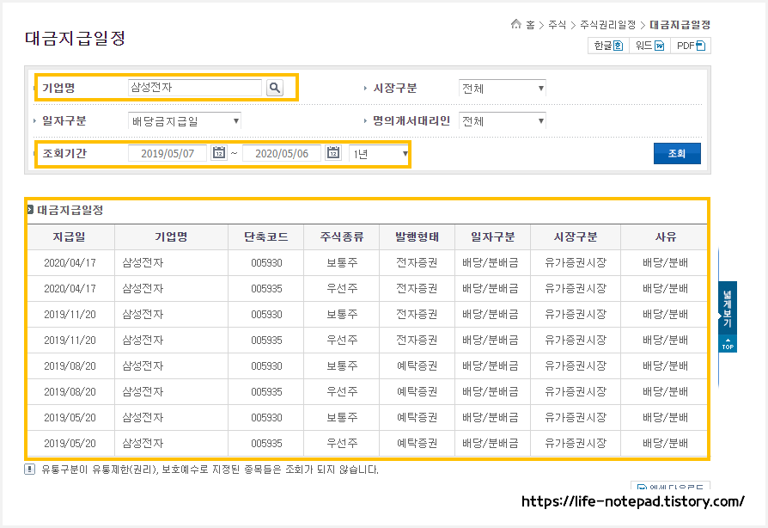Click the 대금지급일정 breadcrumb item
The height and width of the screenshot is (528, 768).
point(680,25)
